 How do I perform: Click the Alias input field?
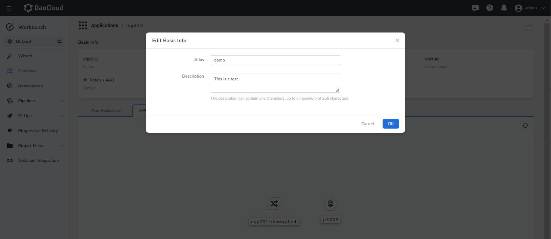tap(275, 60)
